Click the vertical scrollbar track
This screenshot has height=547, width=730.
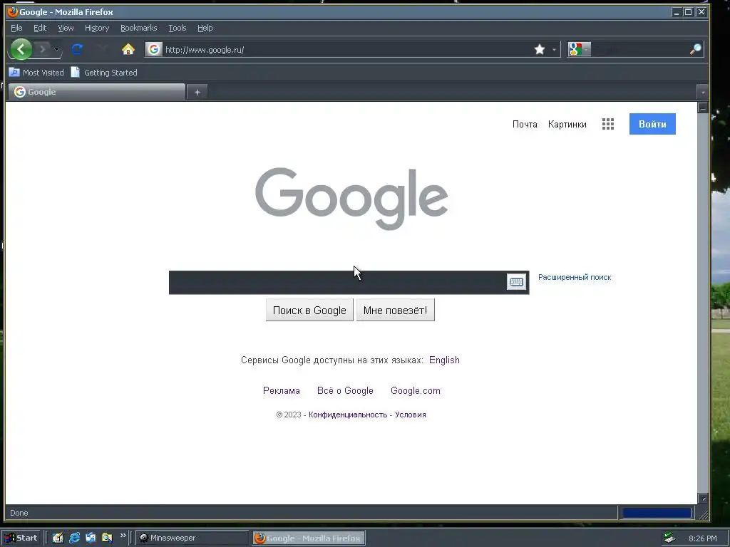(x=703, y=303)
